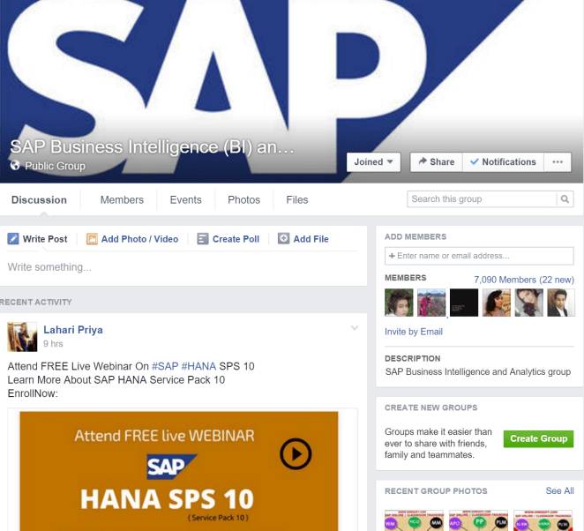Open the three-dots more options button
Screen dimensions: 584x531
[558, 162]
